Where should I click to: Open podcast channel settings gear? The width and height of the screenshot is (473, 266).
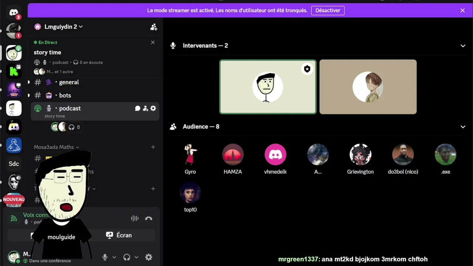click(x=153, y=108)
